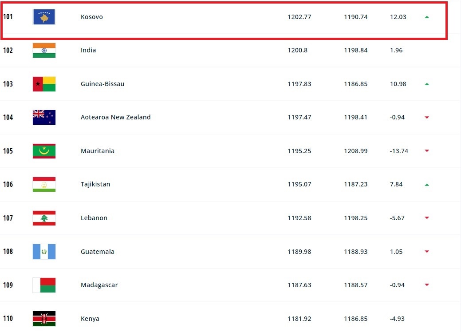Viewport: 461px width, 332px height.
Task: Open the Kosovo team link
Action: [91, 17]
